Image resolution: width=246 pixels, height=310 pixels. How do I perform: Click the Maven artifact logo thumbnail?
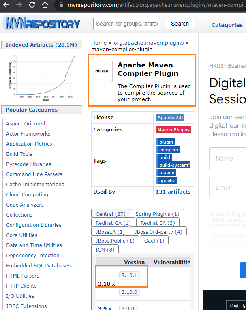[x=102, y=71]
